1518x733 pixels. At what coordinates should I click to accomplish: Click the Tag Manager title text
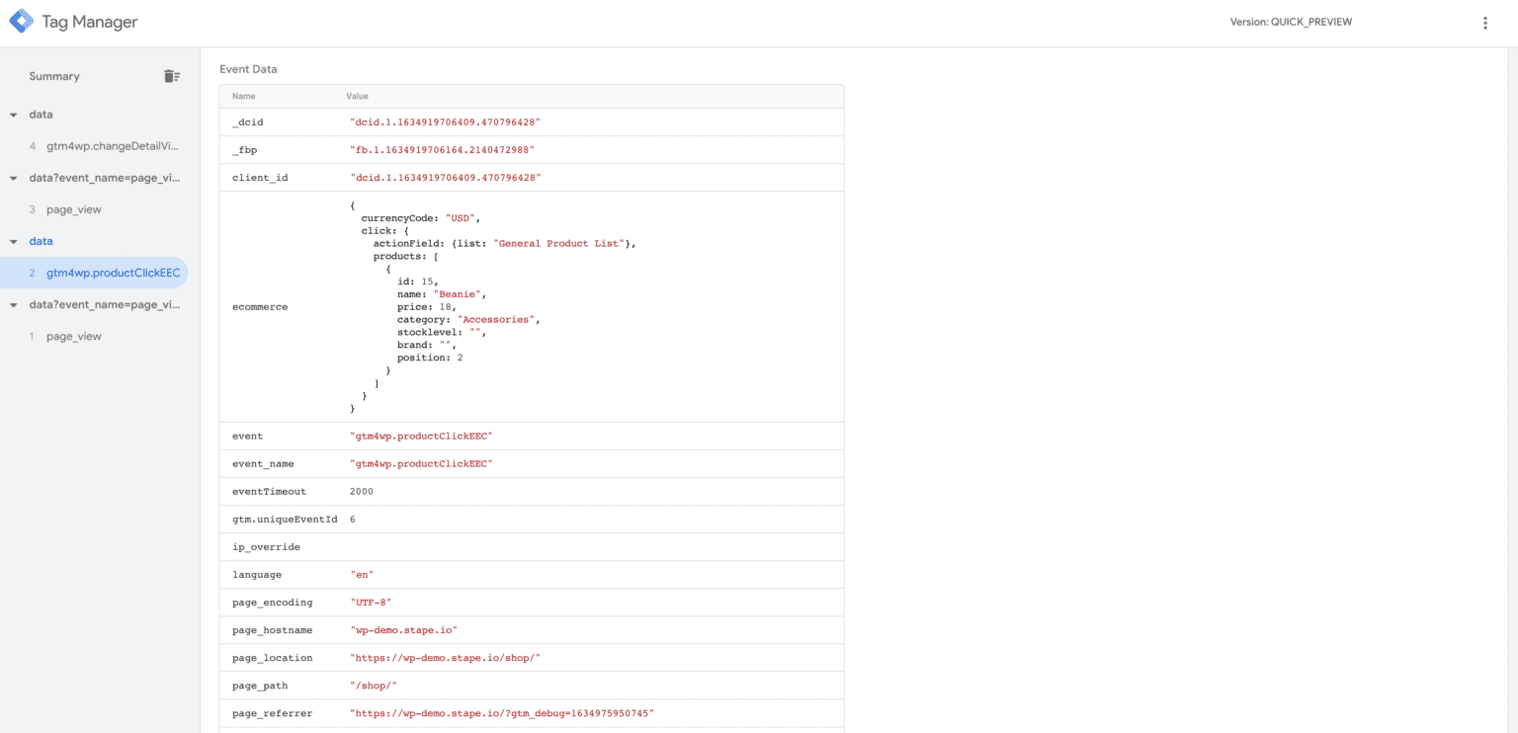[90, 22]
